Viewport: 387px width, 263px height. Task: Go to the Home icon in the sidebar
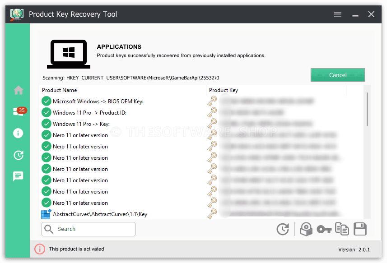pyautogui.click(x=19, y=90)
